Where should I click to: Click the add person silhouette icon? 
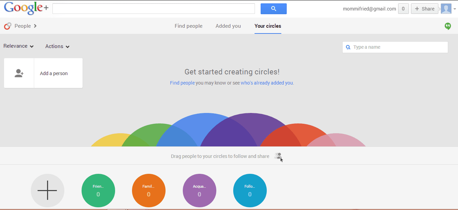coord(19,73)
